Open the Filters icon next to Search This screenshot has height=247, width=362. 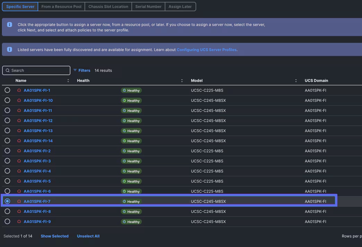(75, 70)
